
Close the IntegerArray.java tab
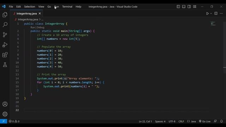[40, 13]
